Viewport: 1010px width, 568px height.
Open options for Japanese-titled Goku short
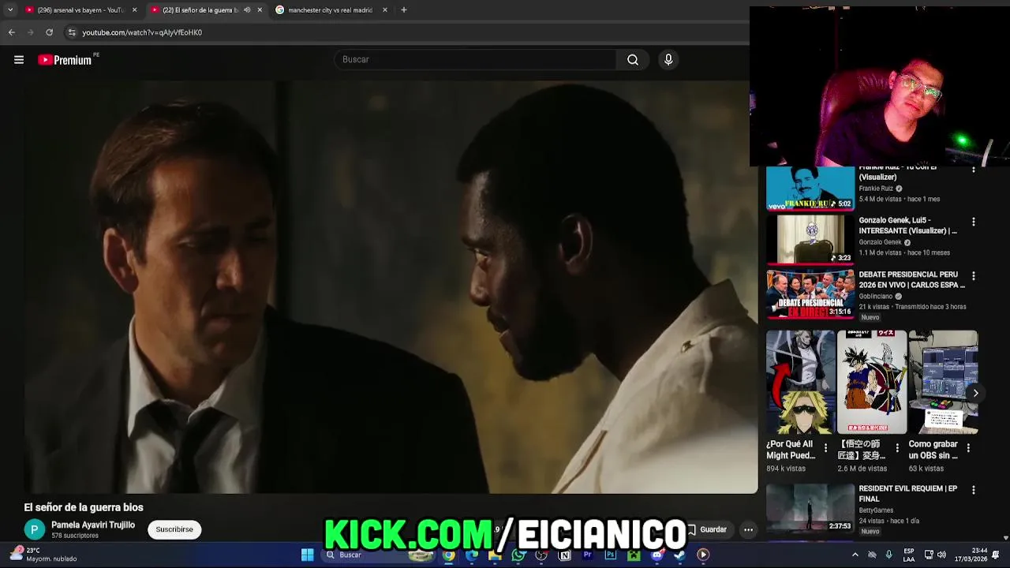(x=896, y=447)
